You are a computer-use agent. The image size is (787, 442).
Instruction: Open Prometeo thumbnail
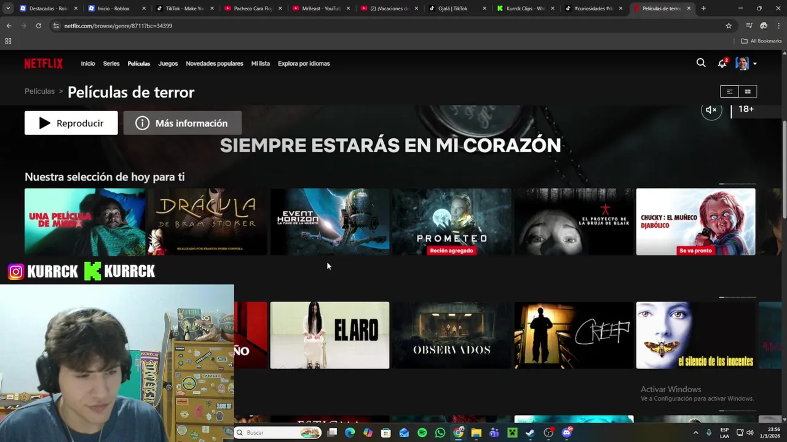coord(452,222)
